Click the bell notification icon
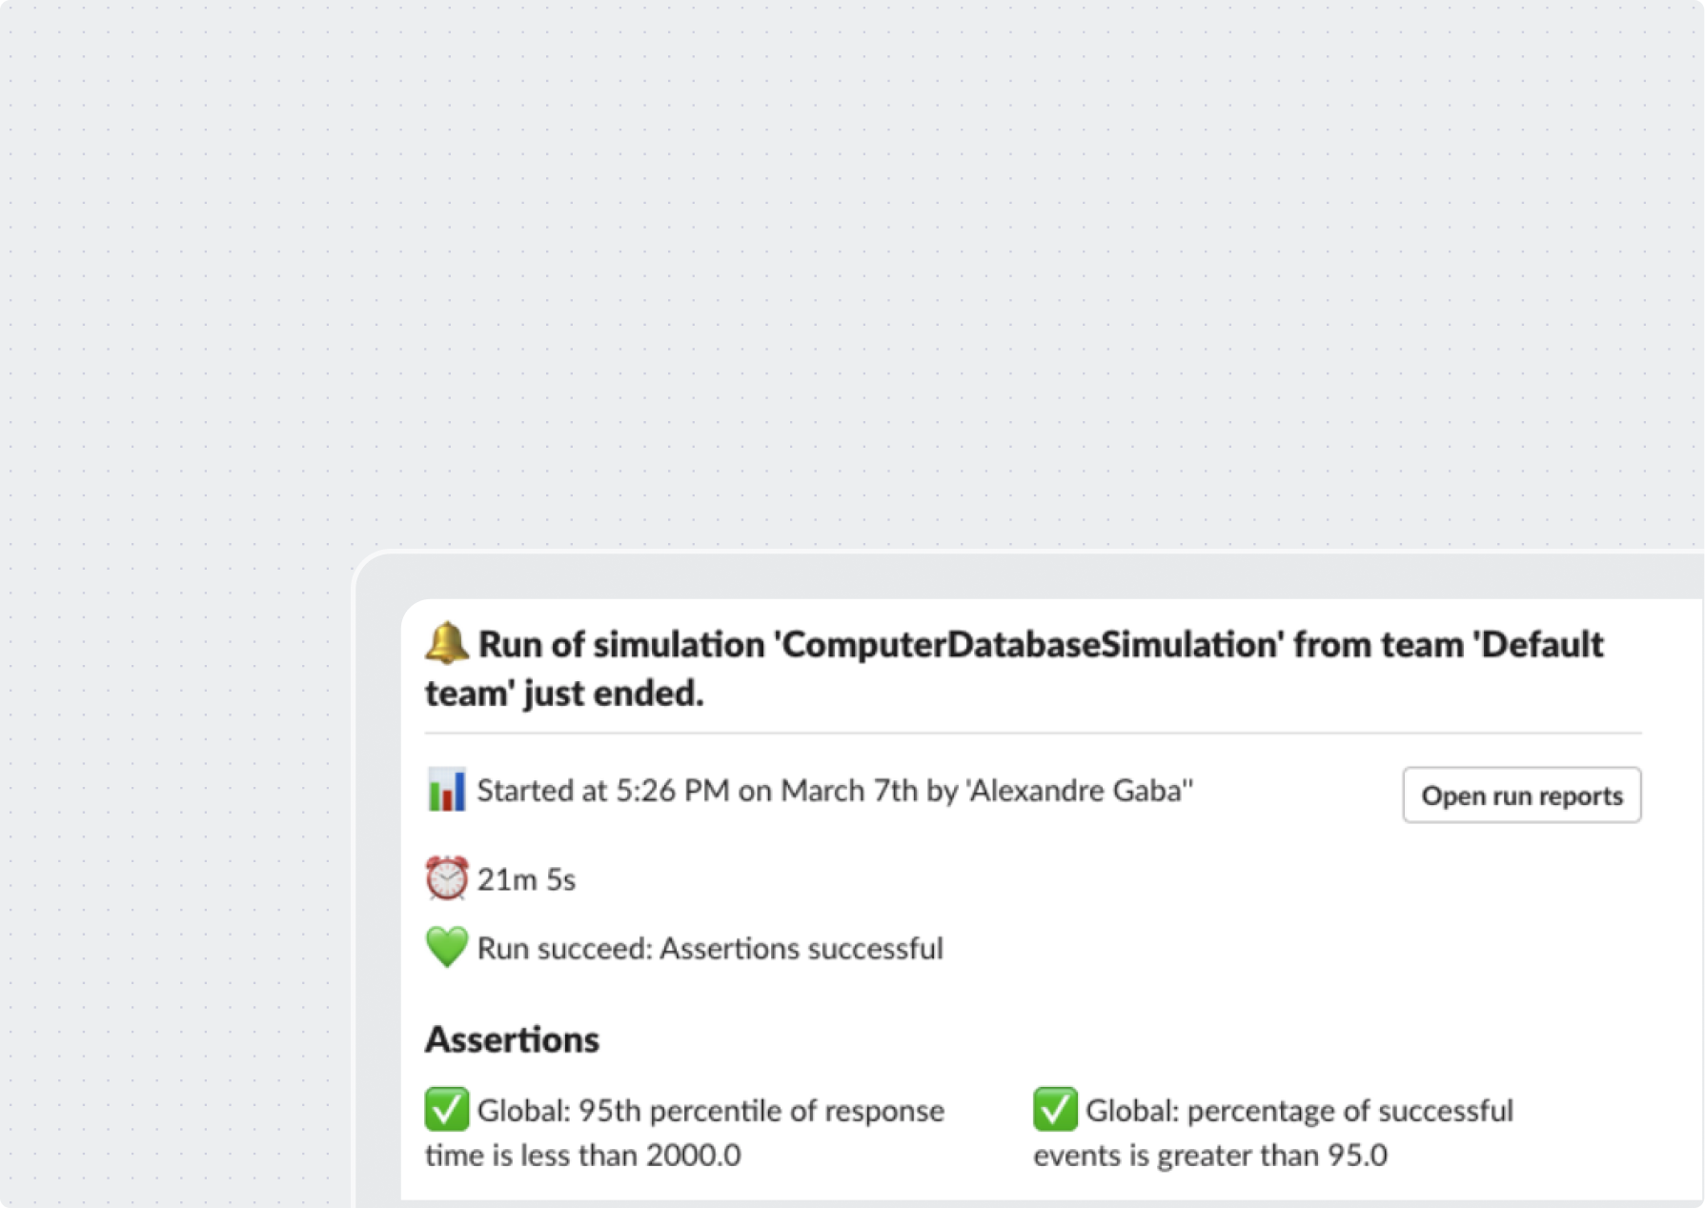 (446, 643)
